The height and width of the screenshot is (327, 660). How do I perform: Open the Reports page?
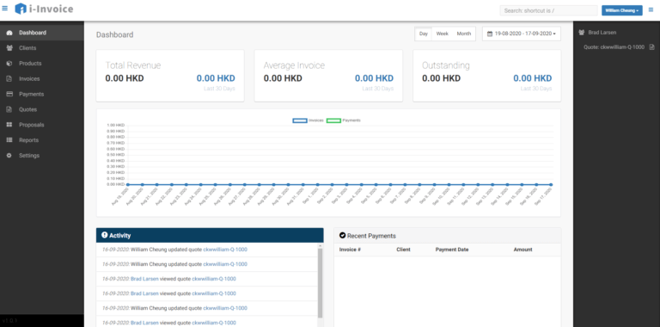(x=41, y=140)
